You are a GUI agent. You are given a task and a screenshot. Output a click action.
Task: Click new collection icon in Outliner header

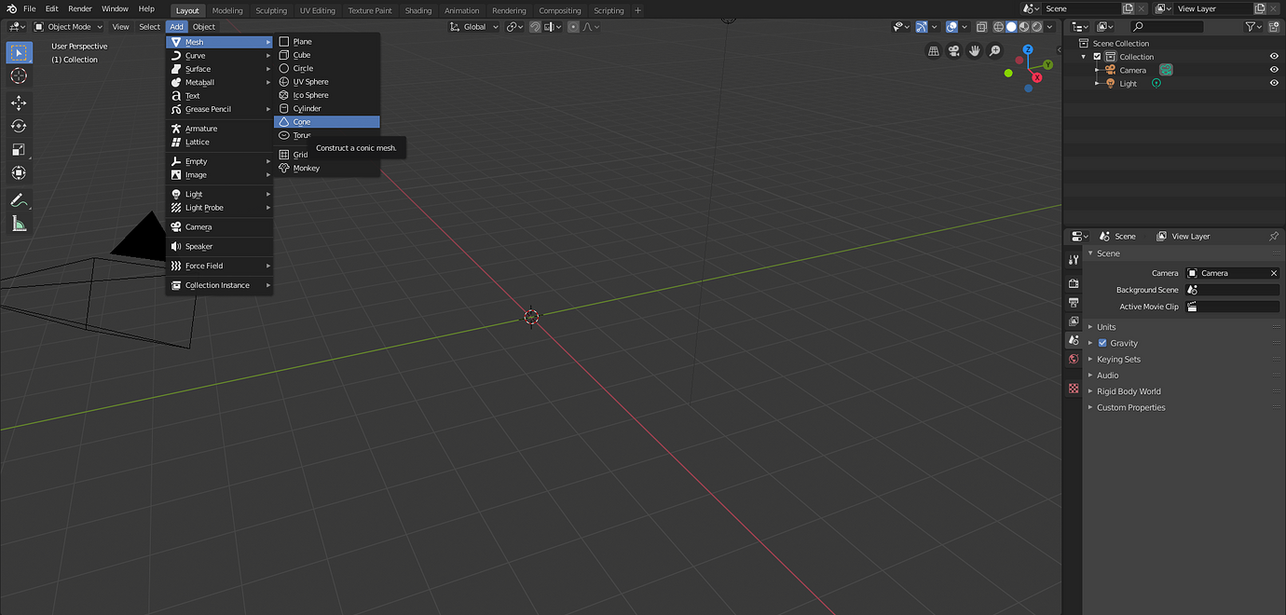coord(1276,27)
